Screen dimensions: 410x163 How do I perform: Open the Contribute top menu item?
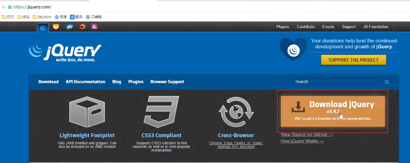(x=306, y=26)
